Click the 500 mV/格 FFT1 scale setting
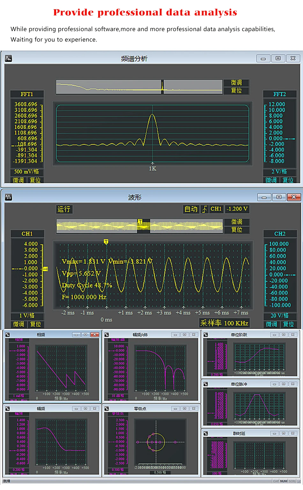Image resolution: width=303 pixels, height=490 pixels. [x=26, y=172]
